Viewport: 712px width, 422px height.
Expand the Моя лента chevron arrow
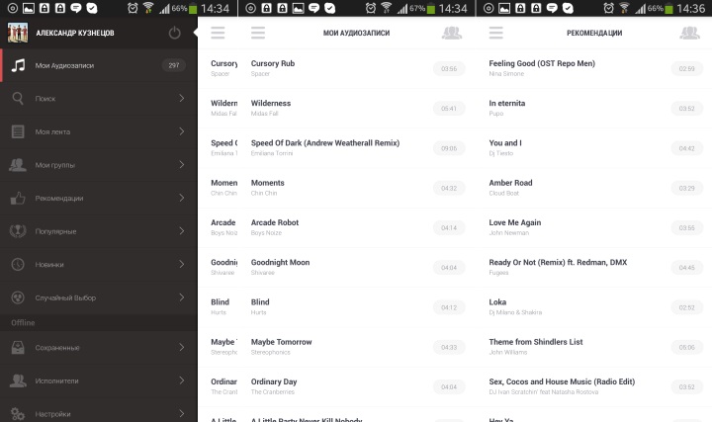(x=182, y=131)
